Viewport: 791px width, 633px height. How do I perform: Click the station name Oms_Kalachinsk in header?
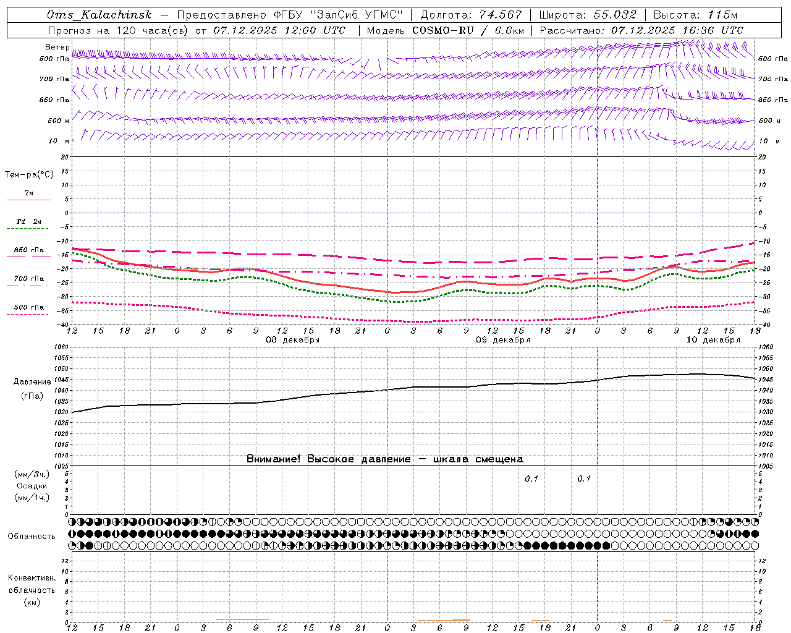point(99,15)
